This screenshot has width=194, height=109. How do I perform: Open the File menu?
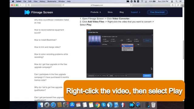25,1
